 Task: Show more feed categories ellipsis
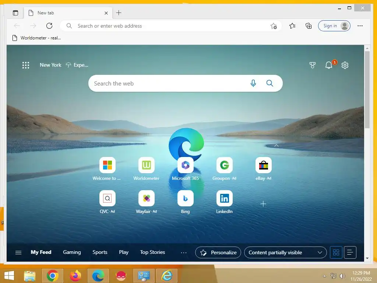coord(184,252)
